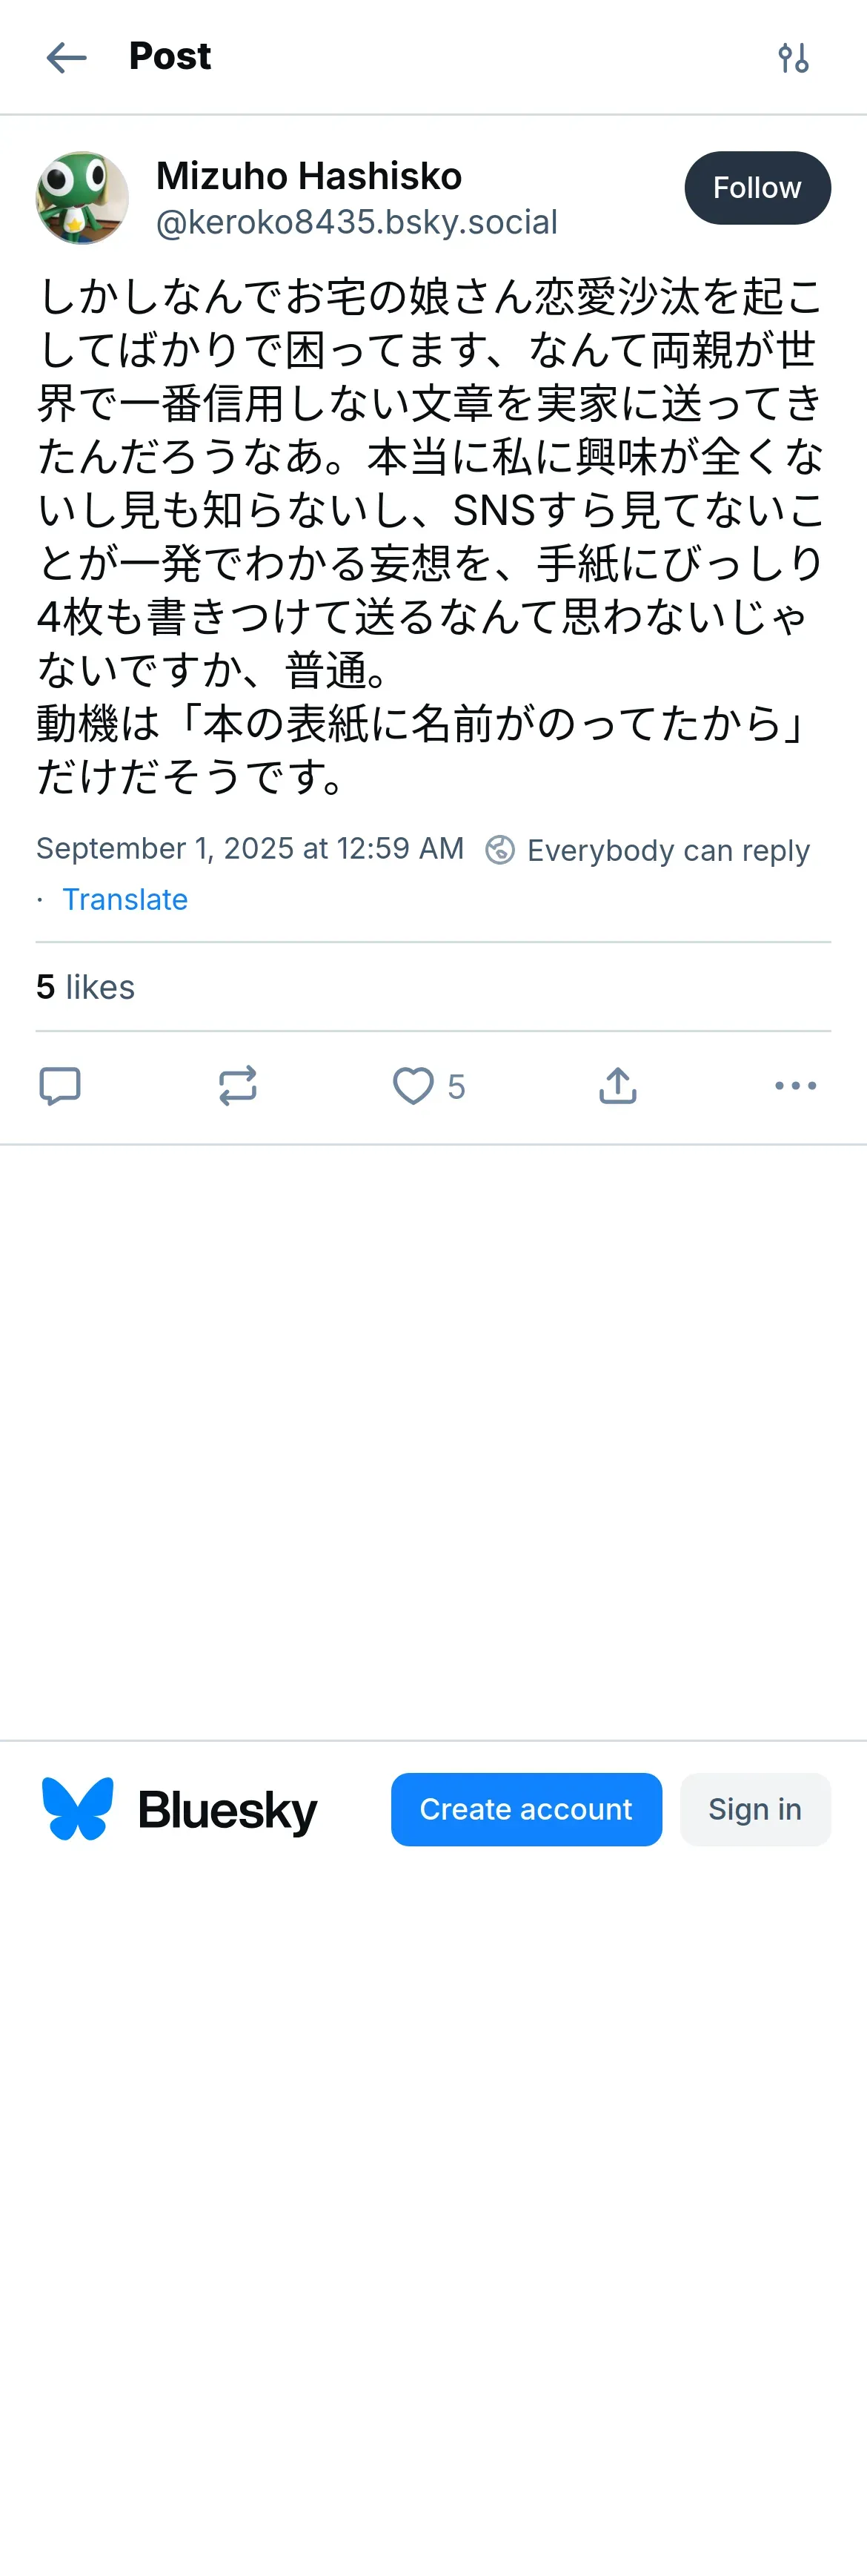Click the September 1, 2025 timestamp
This screenshot has height=2576, width=867.
250,848
